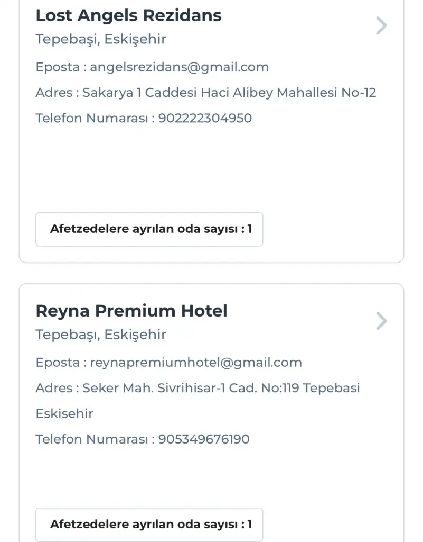The height and width of the screenshot is (542, 423).
Task: Open Lost Angels Rezidans chevron arrow
Action: click(381, 25)
